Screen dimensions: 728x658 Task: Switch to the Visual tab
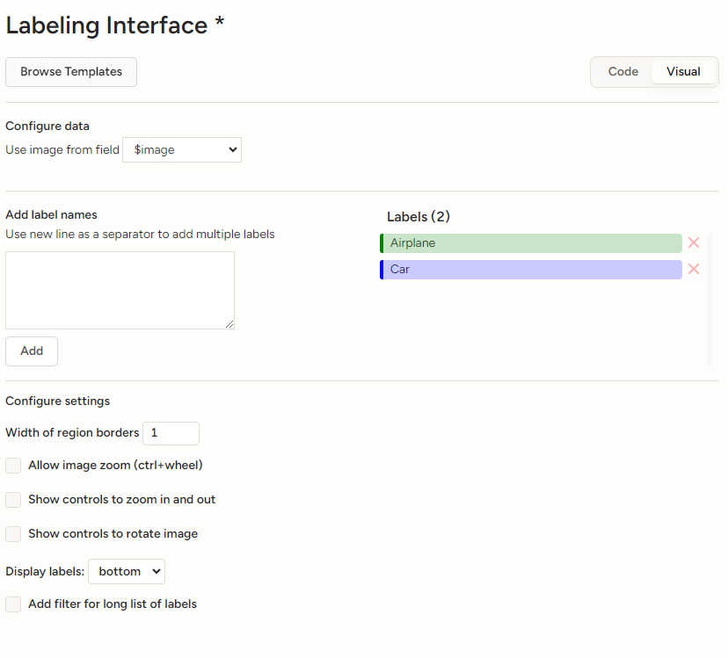[x=683, y=72]
